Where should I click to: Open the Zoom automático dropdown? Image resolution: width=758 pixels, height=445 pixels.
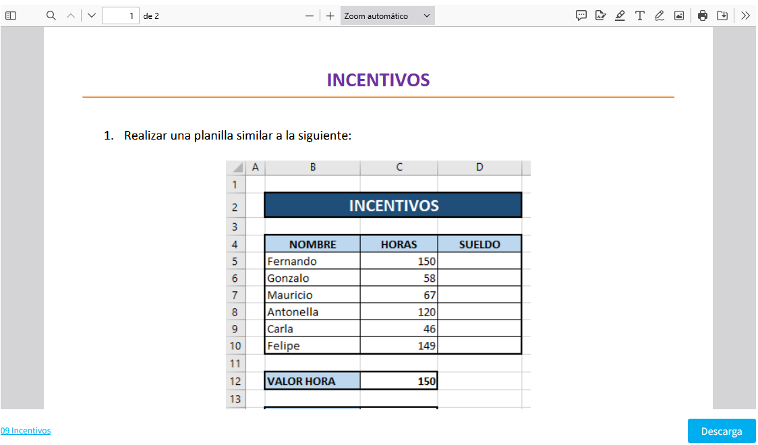pyautogui.click(x=387, y=16)
